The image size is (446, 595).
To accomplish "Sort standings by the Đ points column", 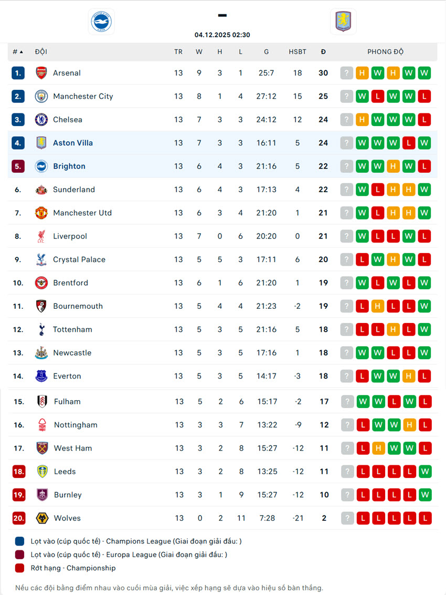I will pos(323,52).
